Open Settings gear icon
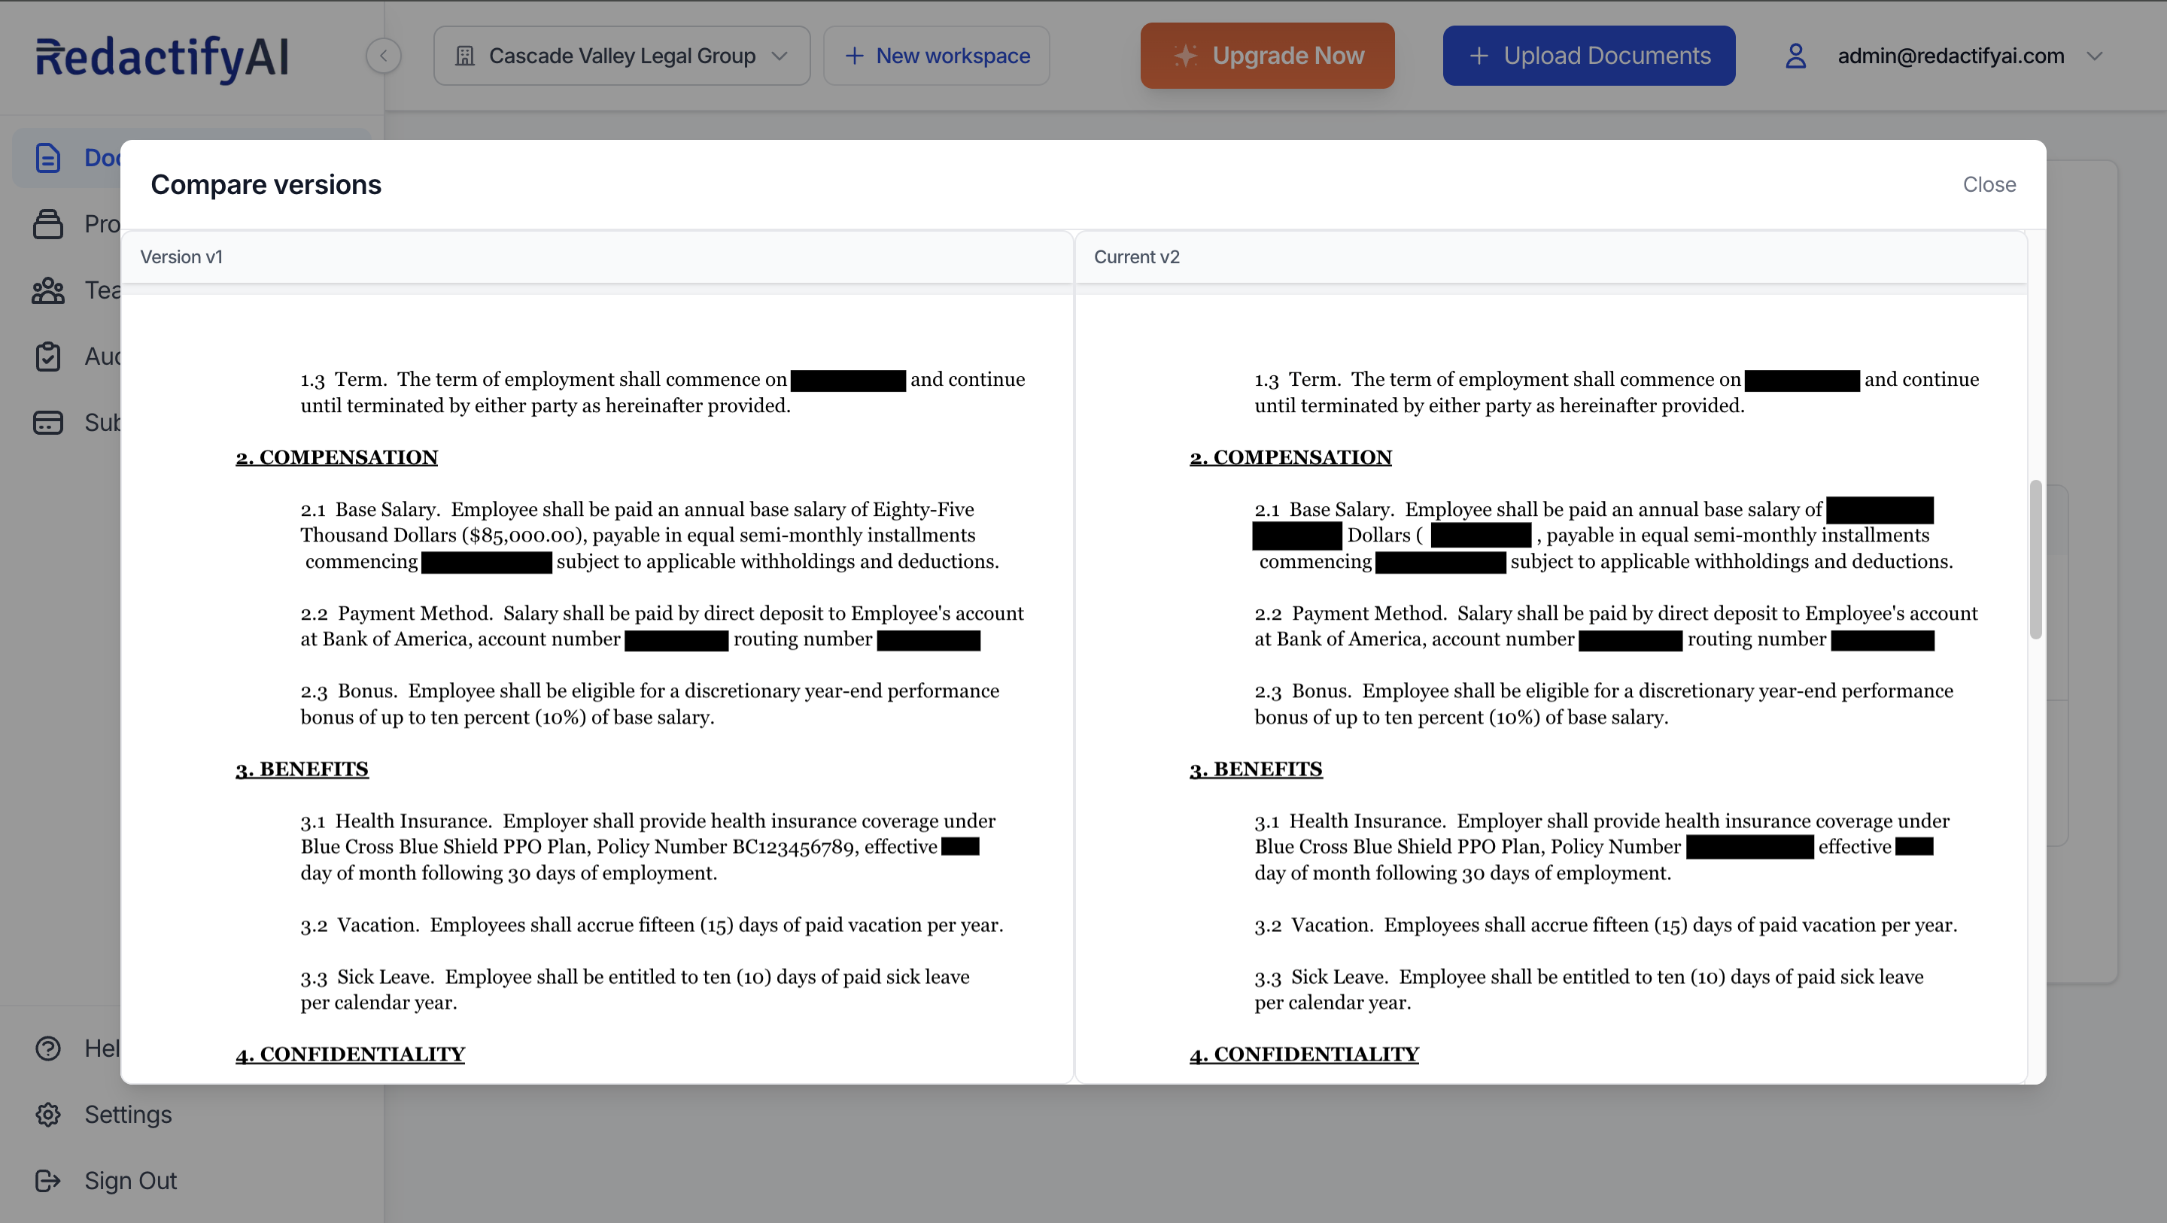Image resolution: width=2167 pixels, height=1223 pixels. coord(48,1115)
